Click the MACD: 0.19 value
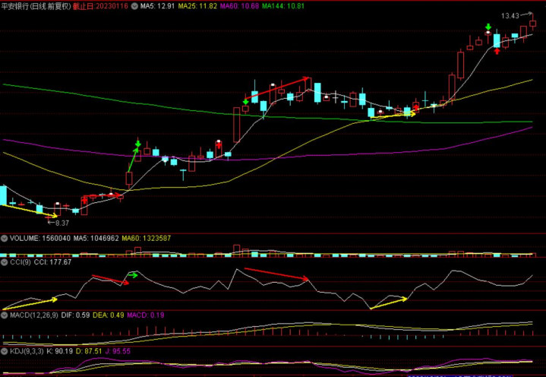This screenshot has width=546, height=377. [146, 315]
